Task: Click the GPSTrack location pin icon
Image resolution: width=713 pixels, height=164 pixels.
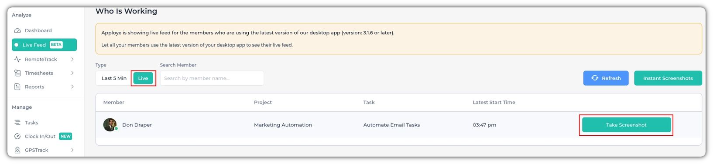Action: 17,150
